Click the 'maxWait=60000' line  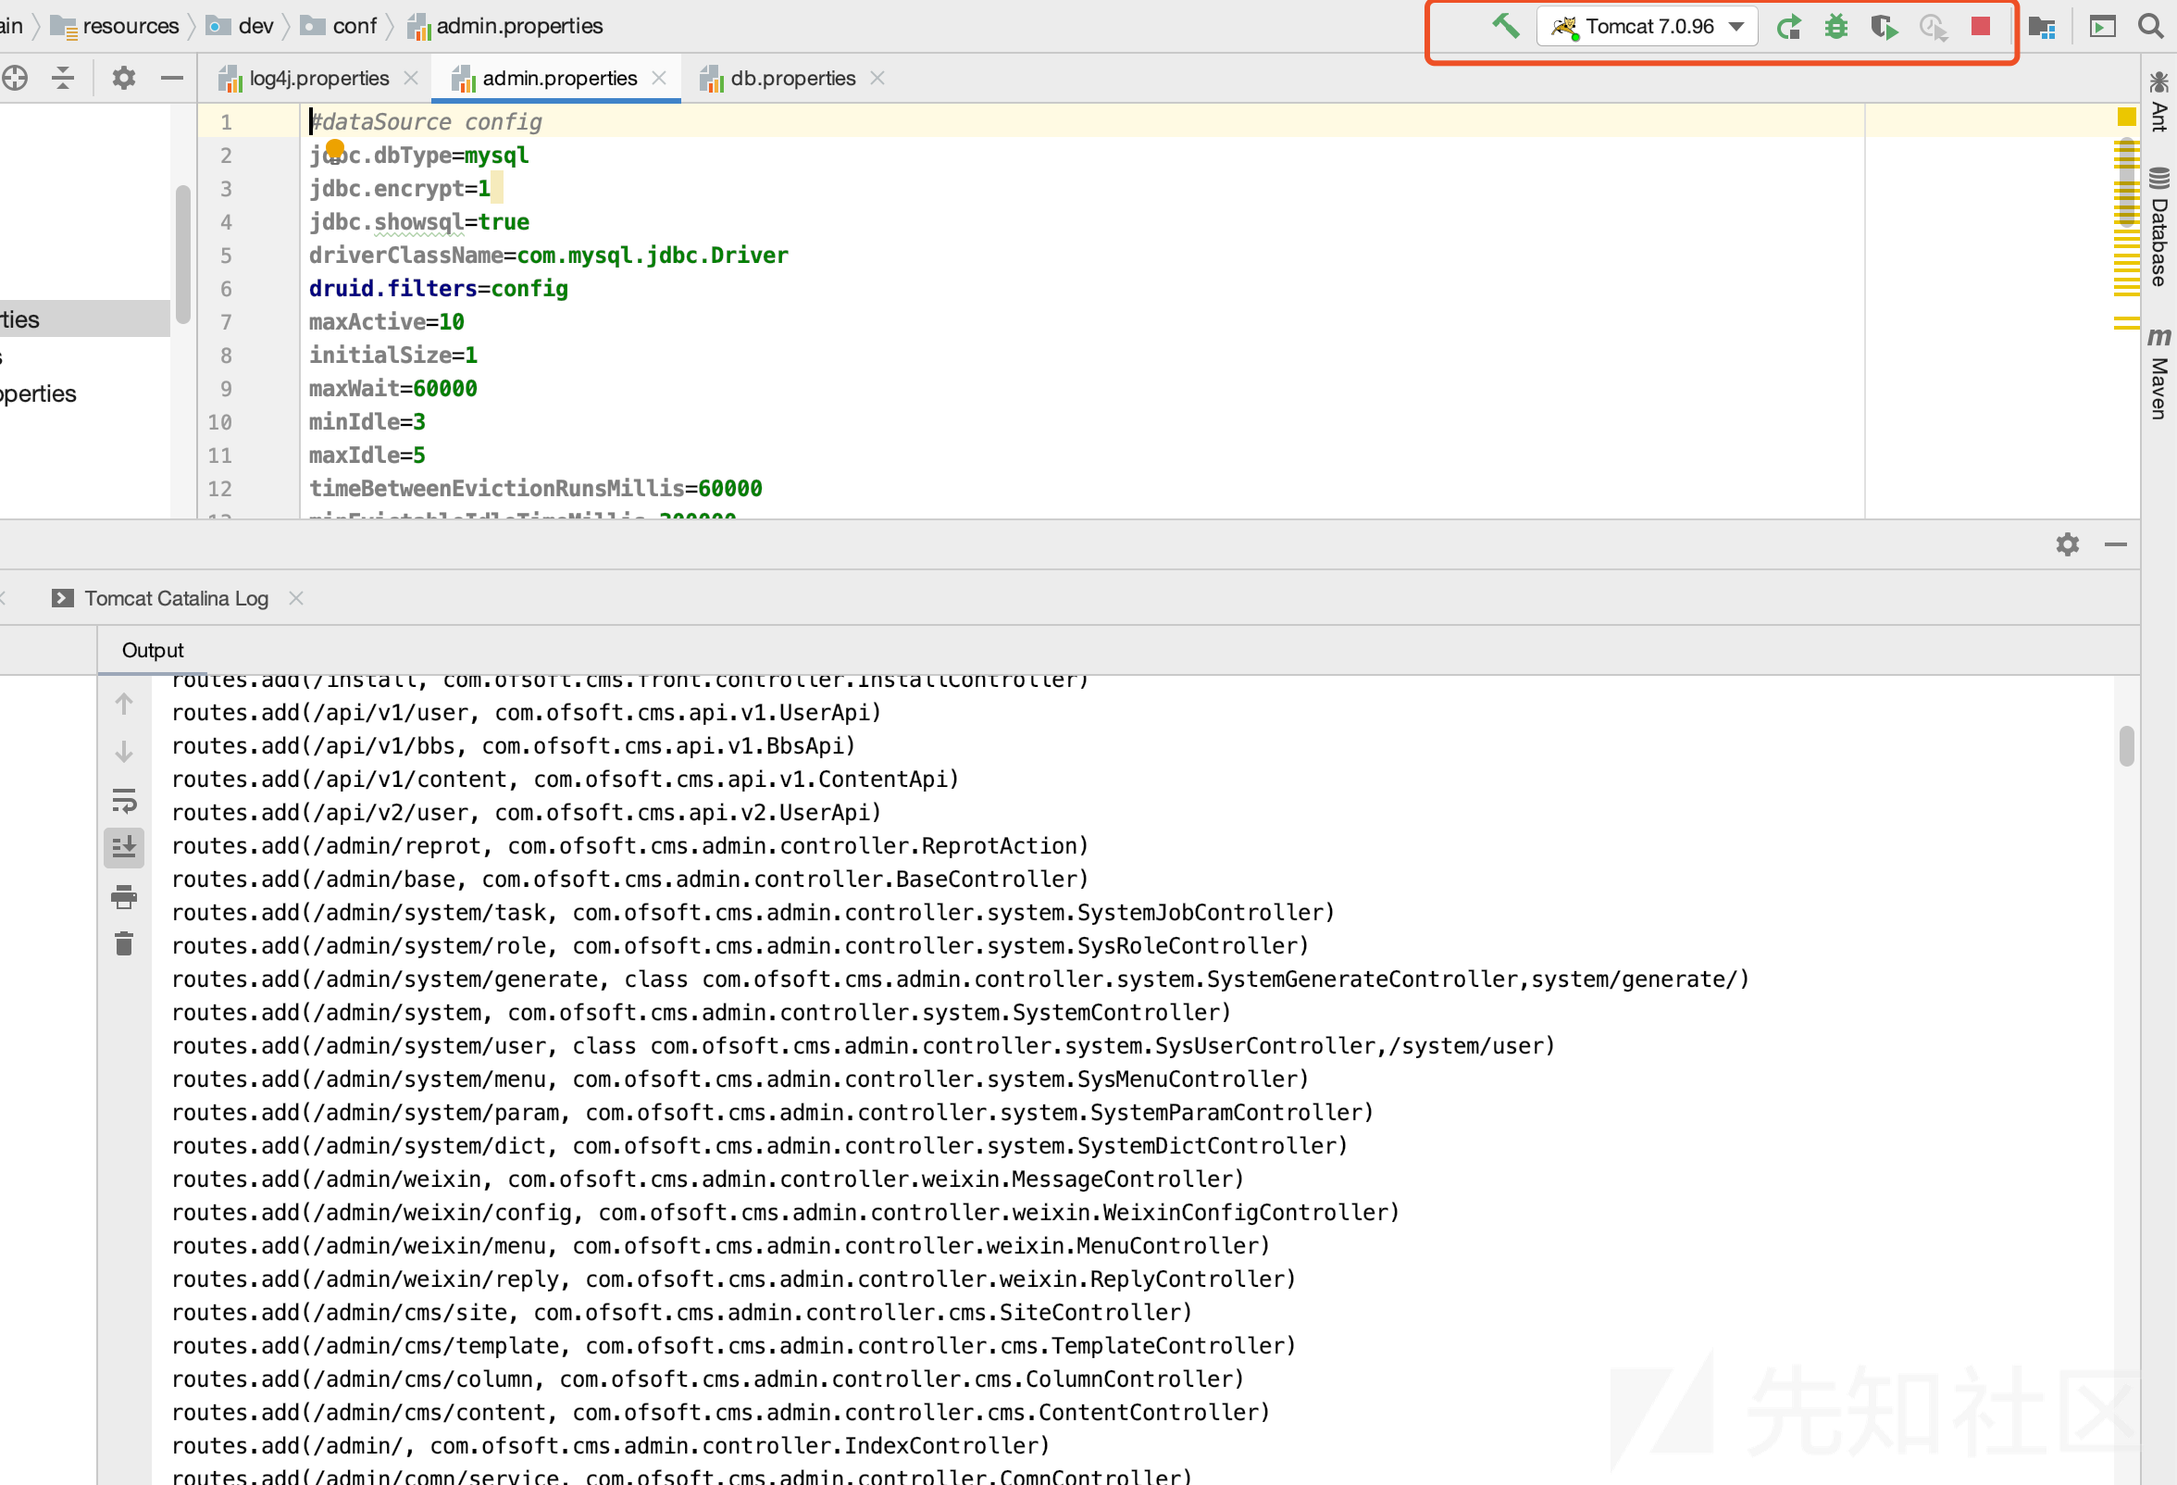click(393, 389)
